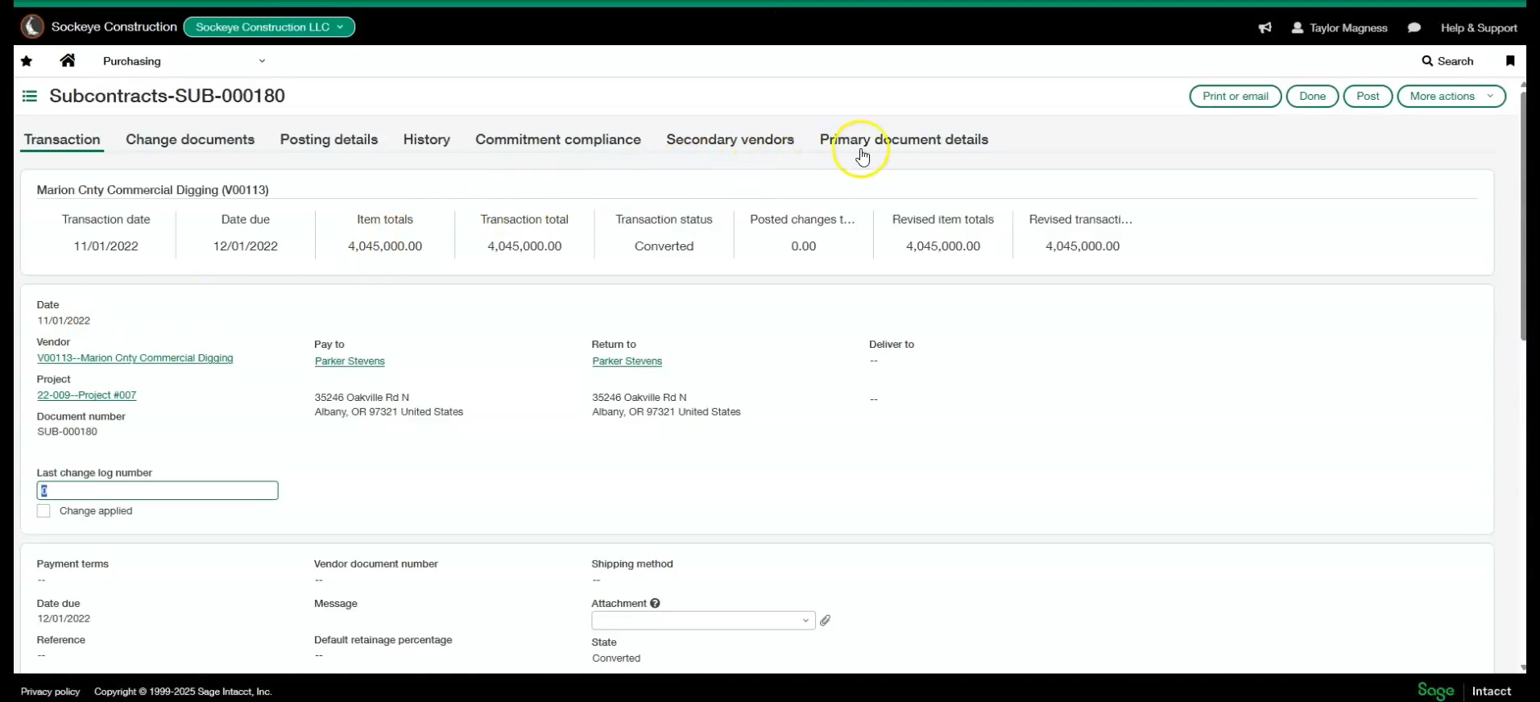
Task: Go to the home icon
Action: pos(68,60)
